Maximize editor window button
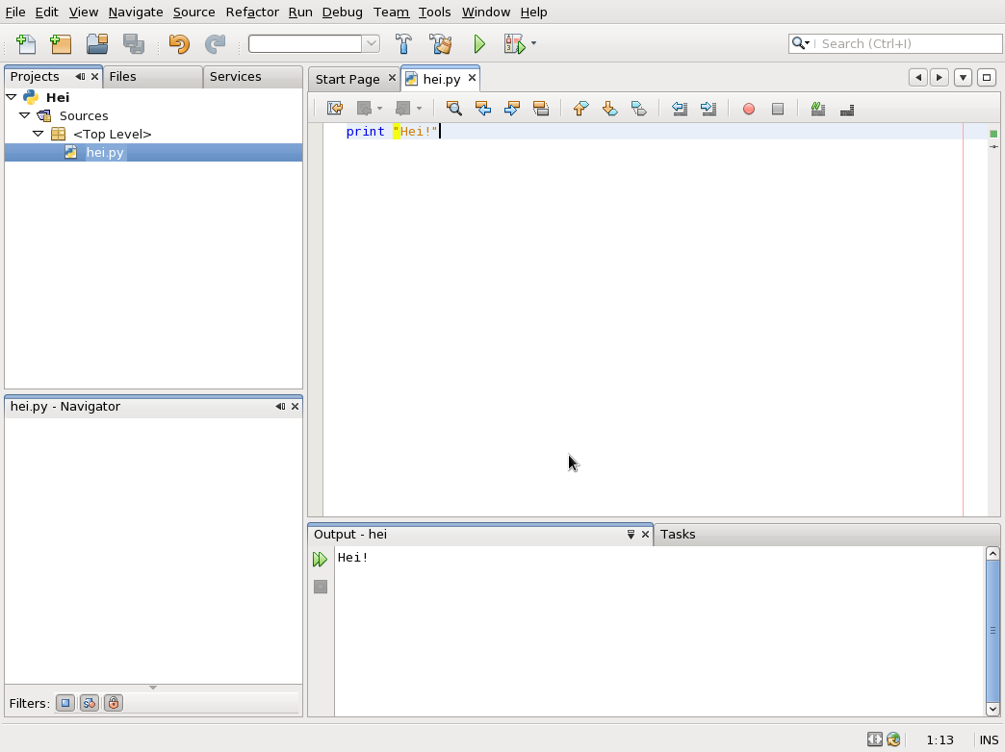Screen dimensions: 1005x752 coord(987,78)
